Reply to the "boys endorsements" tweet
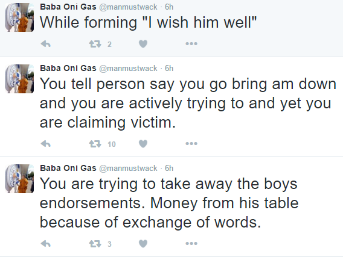This screenshot has height=257, width=343. (x=46, y=244)
